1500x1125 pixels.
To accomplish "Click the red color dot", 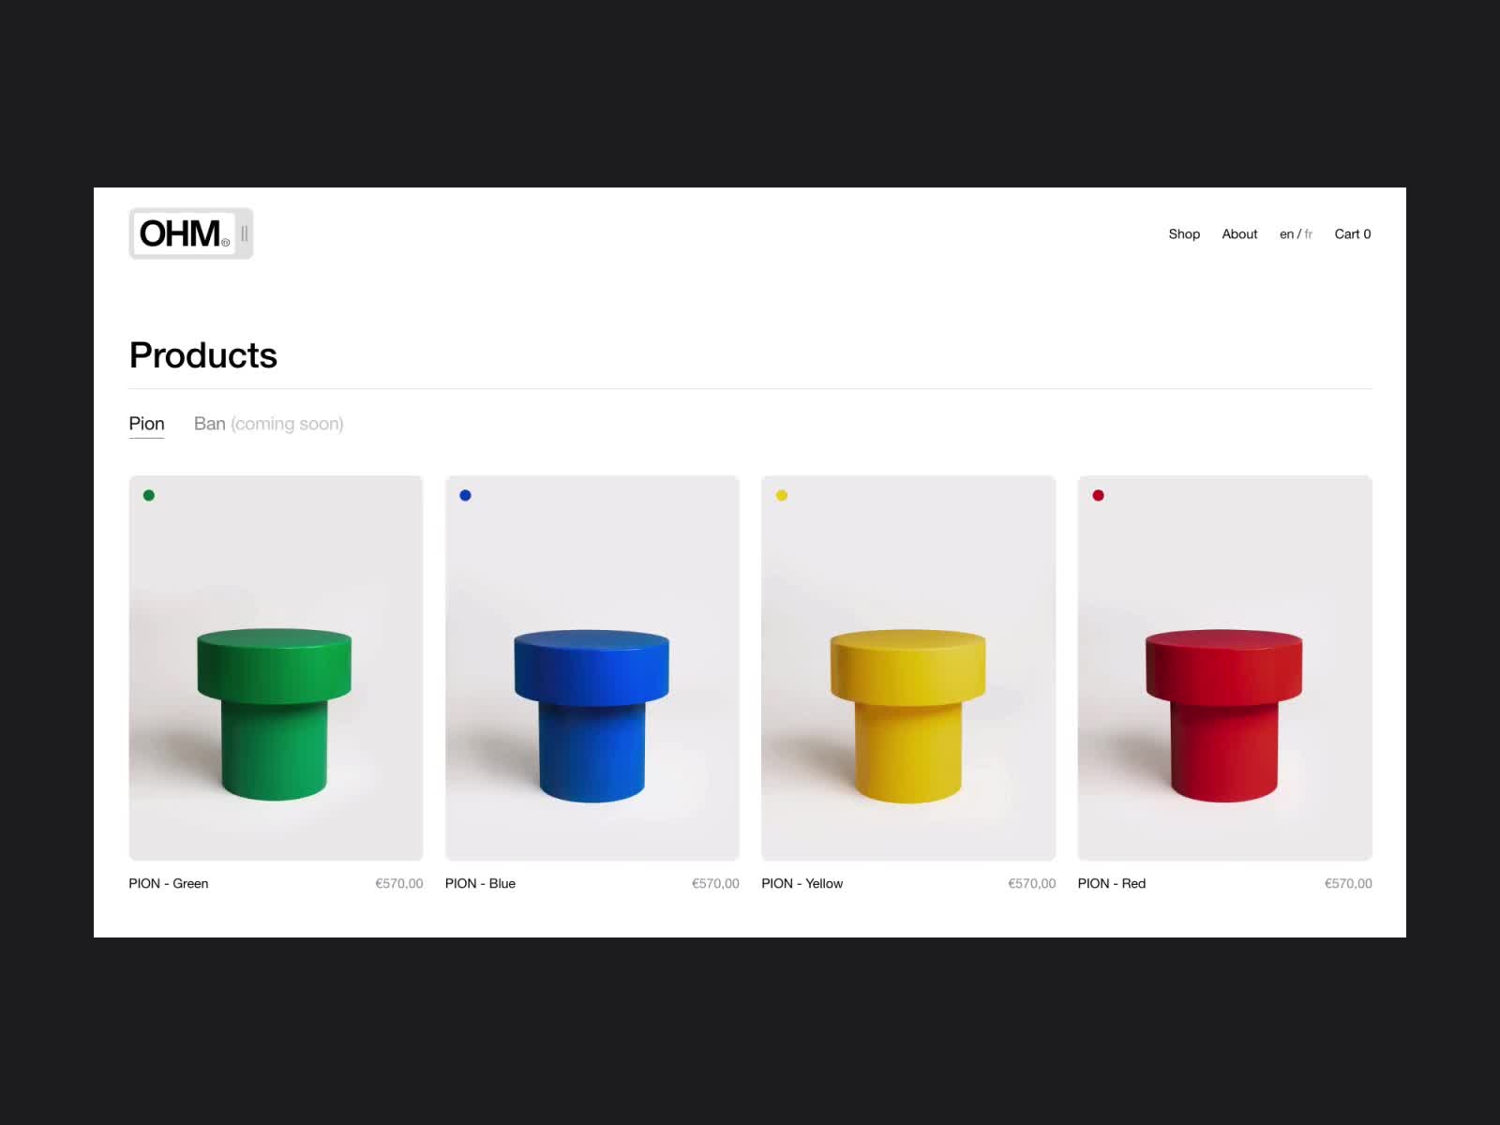I will (1099, 495).
